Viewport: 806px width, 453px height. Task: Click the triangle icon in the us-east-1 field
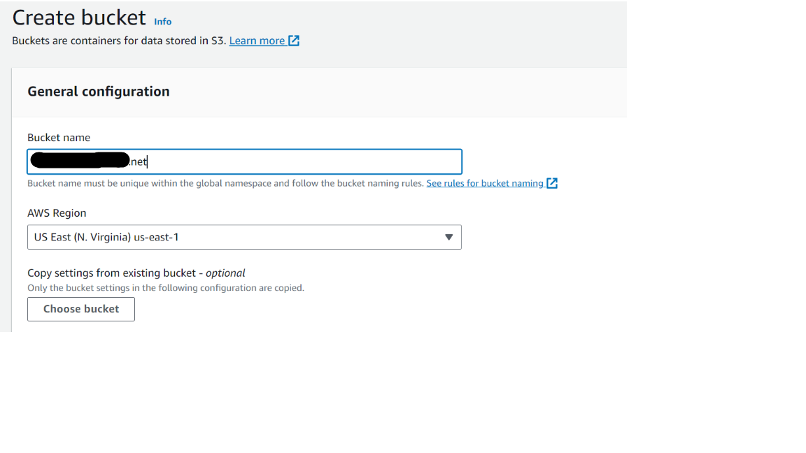click(x=449, y=237)
